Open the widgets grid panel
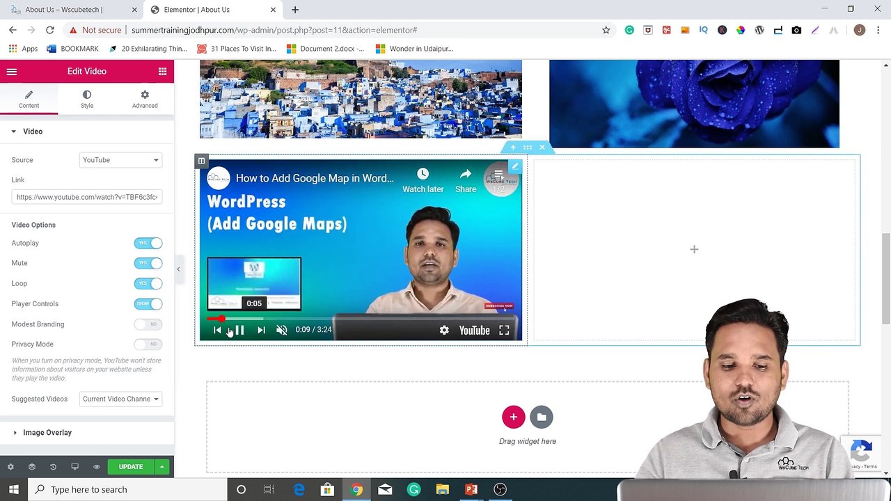891x501 pixels. (162, 72)
